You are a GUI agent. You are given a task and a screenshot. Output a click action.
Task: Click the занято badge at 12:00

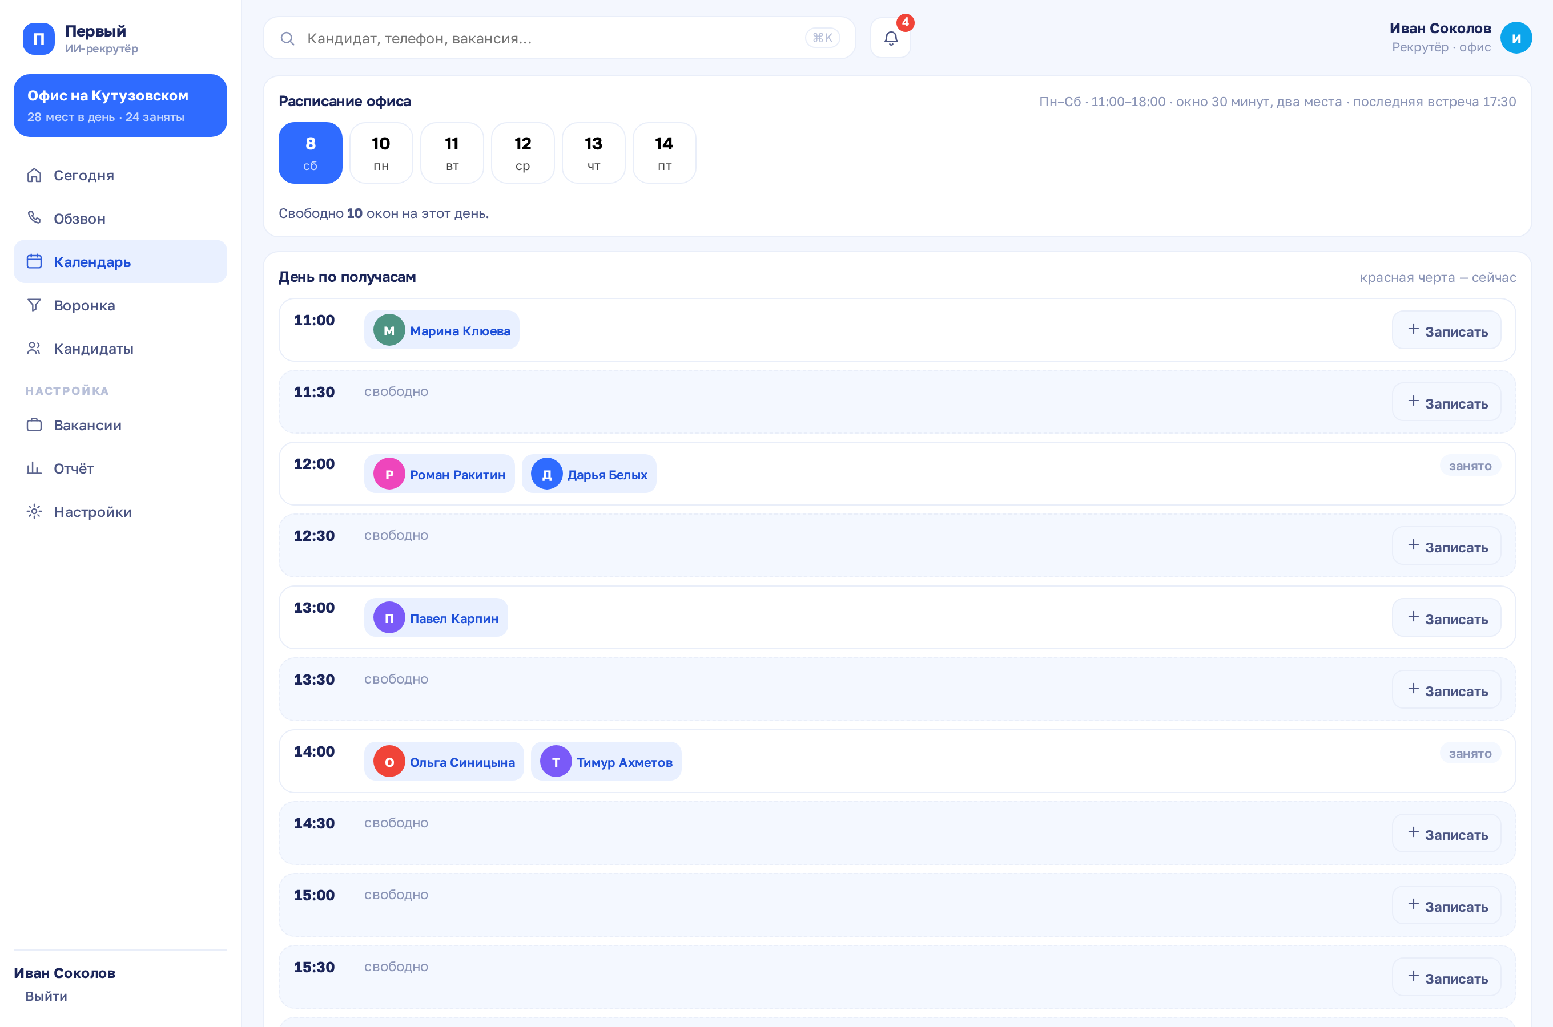point(1470,466)
